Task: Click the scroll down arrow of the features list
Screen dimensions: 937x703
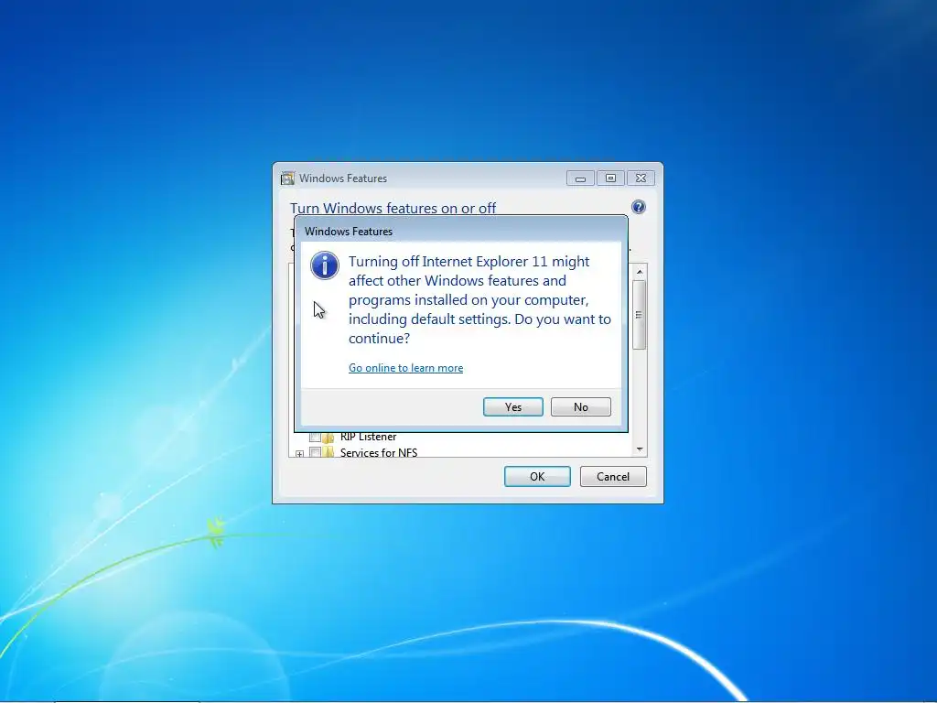Action: coord(640,449)
